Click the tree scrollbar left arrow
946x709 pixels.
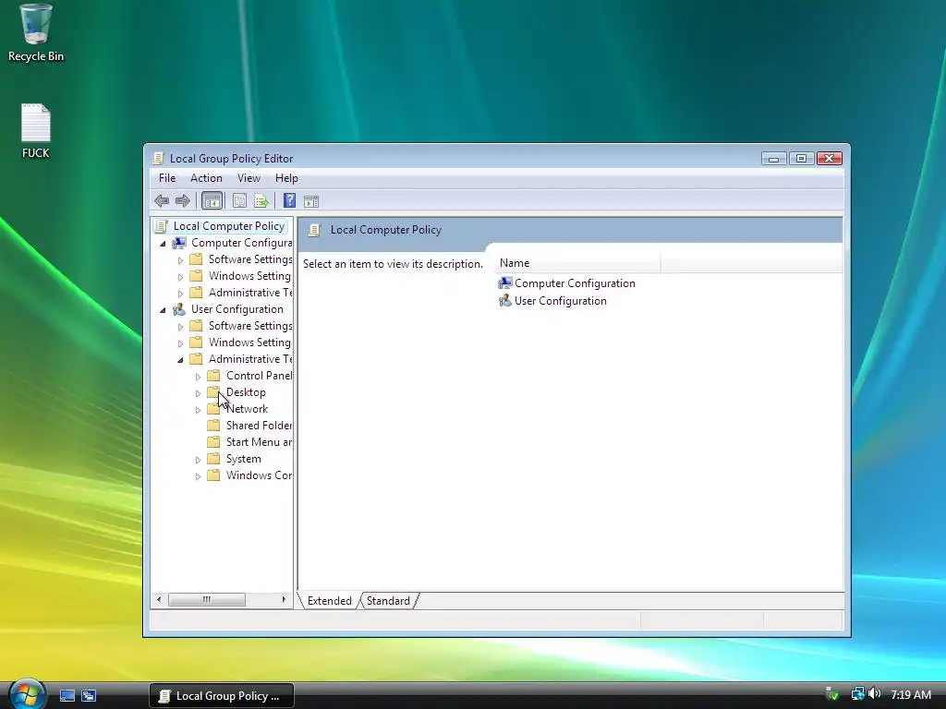coord(159,600)
